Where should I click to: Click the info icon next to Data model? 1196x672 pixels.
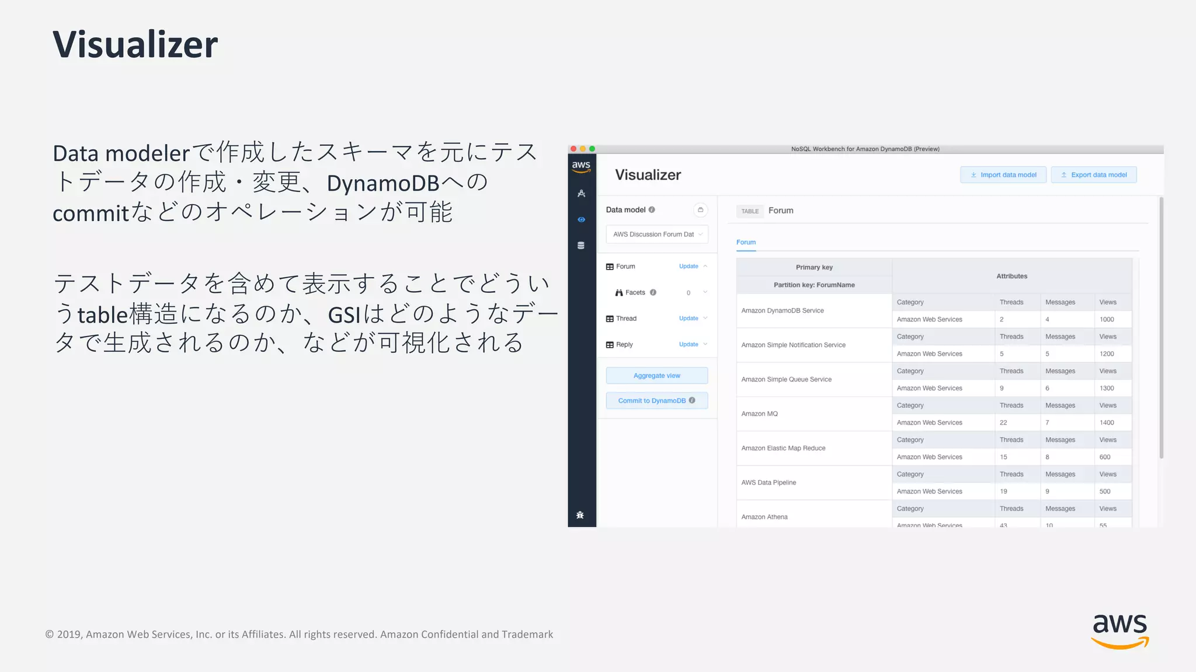coord(652,210)
